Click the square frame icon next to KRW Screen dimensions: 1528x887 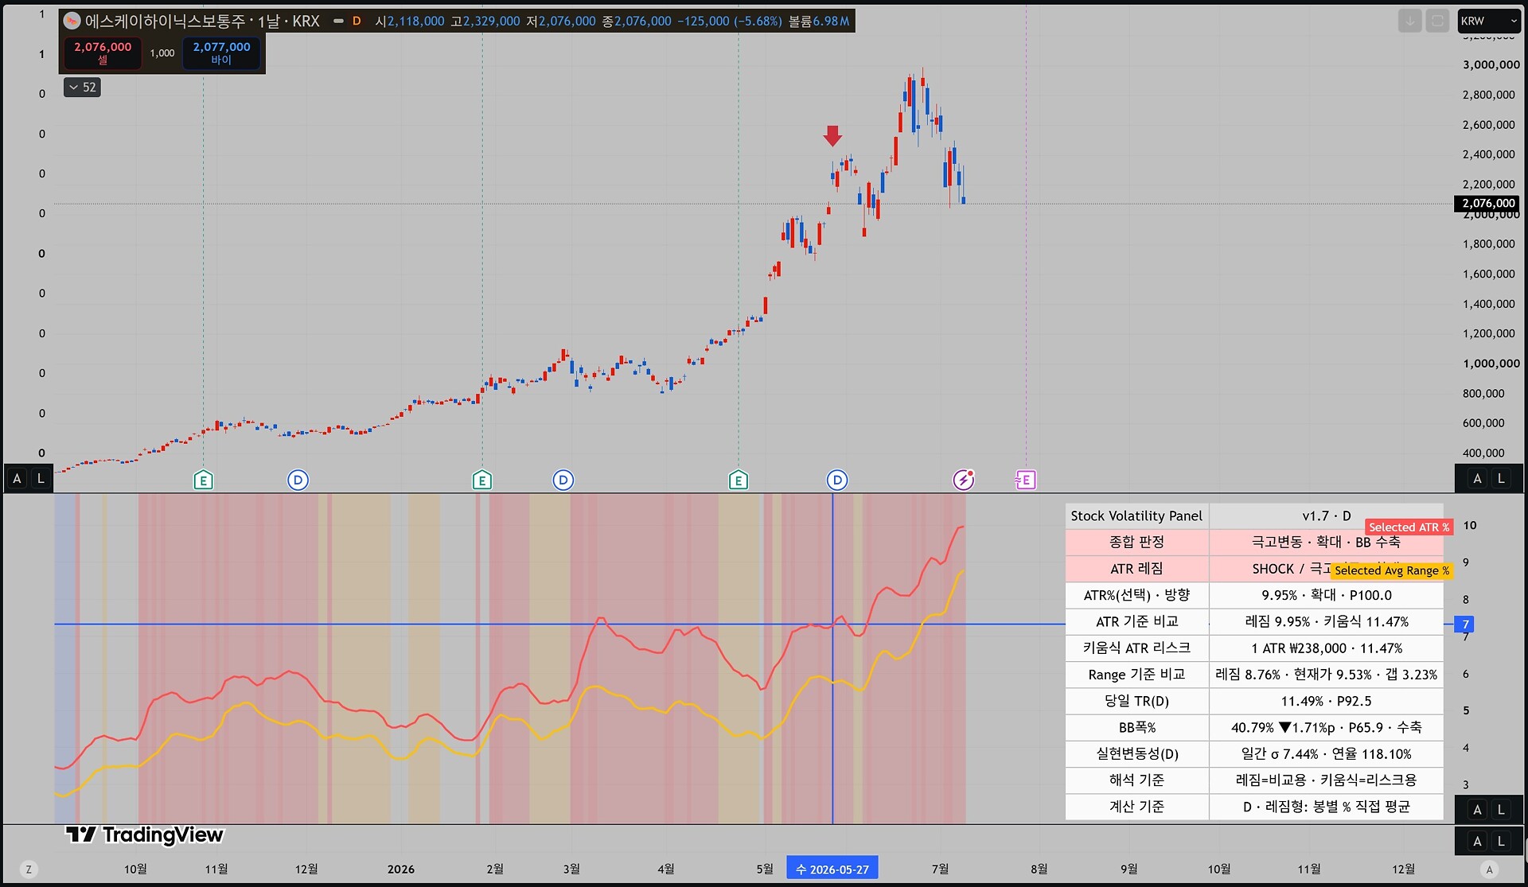coord(1437,21)
